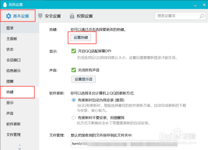Choose 有更新时自动为我安装 radio option
Image resolution: width=208 pixels, height=150 pixels.
(74, 100)
